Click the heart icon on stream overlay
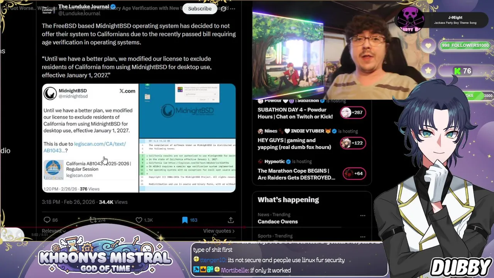494x278 pixels. coord(428,46)
